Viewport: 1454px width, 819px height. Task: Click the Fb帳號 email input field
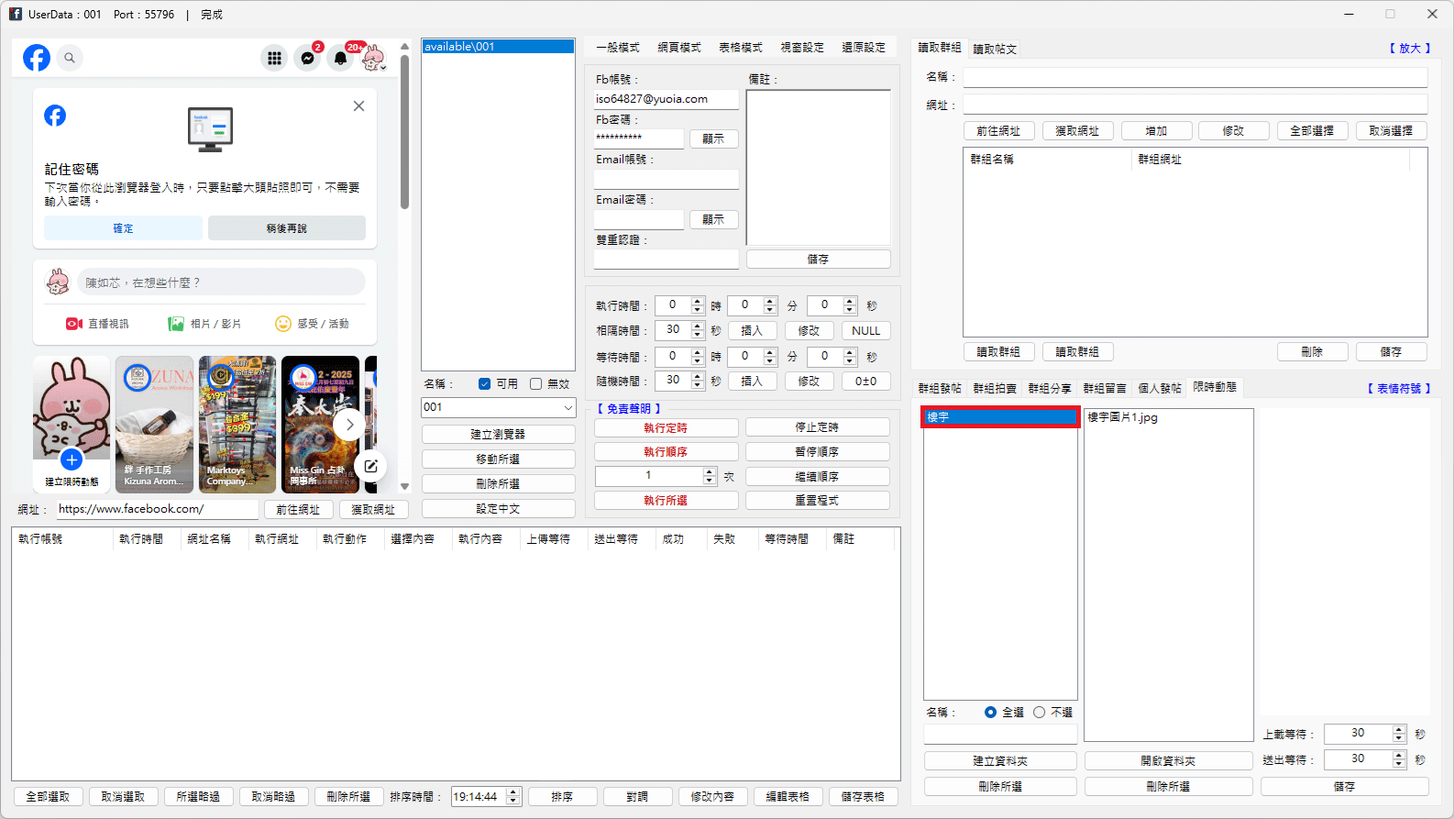pos(666,99)
